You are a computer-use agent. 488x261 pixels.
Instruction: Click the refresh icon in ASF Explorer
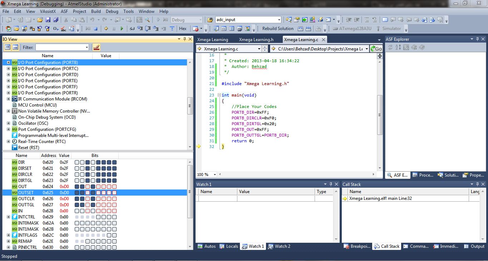coord(390,47)
